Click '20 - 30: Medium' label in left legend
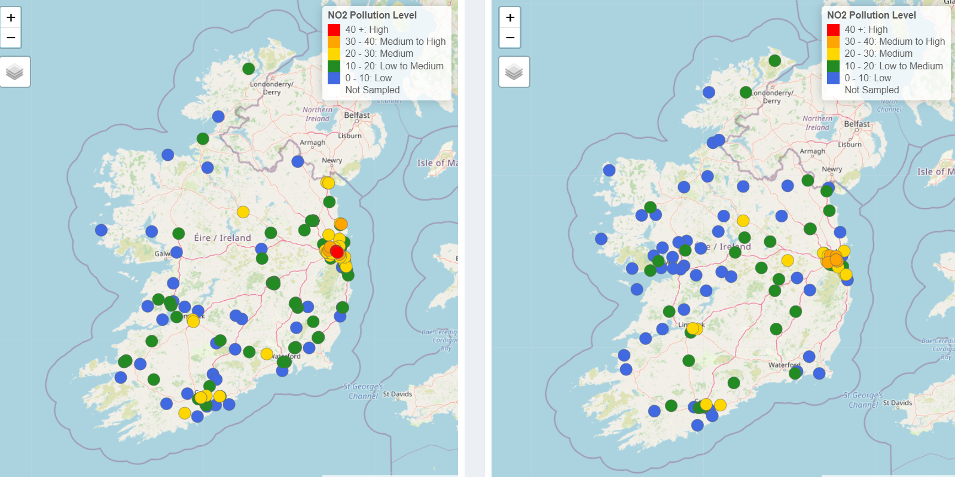Screen dimensions: 955x477 point(379,54)
